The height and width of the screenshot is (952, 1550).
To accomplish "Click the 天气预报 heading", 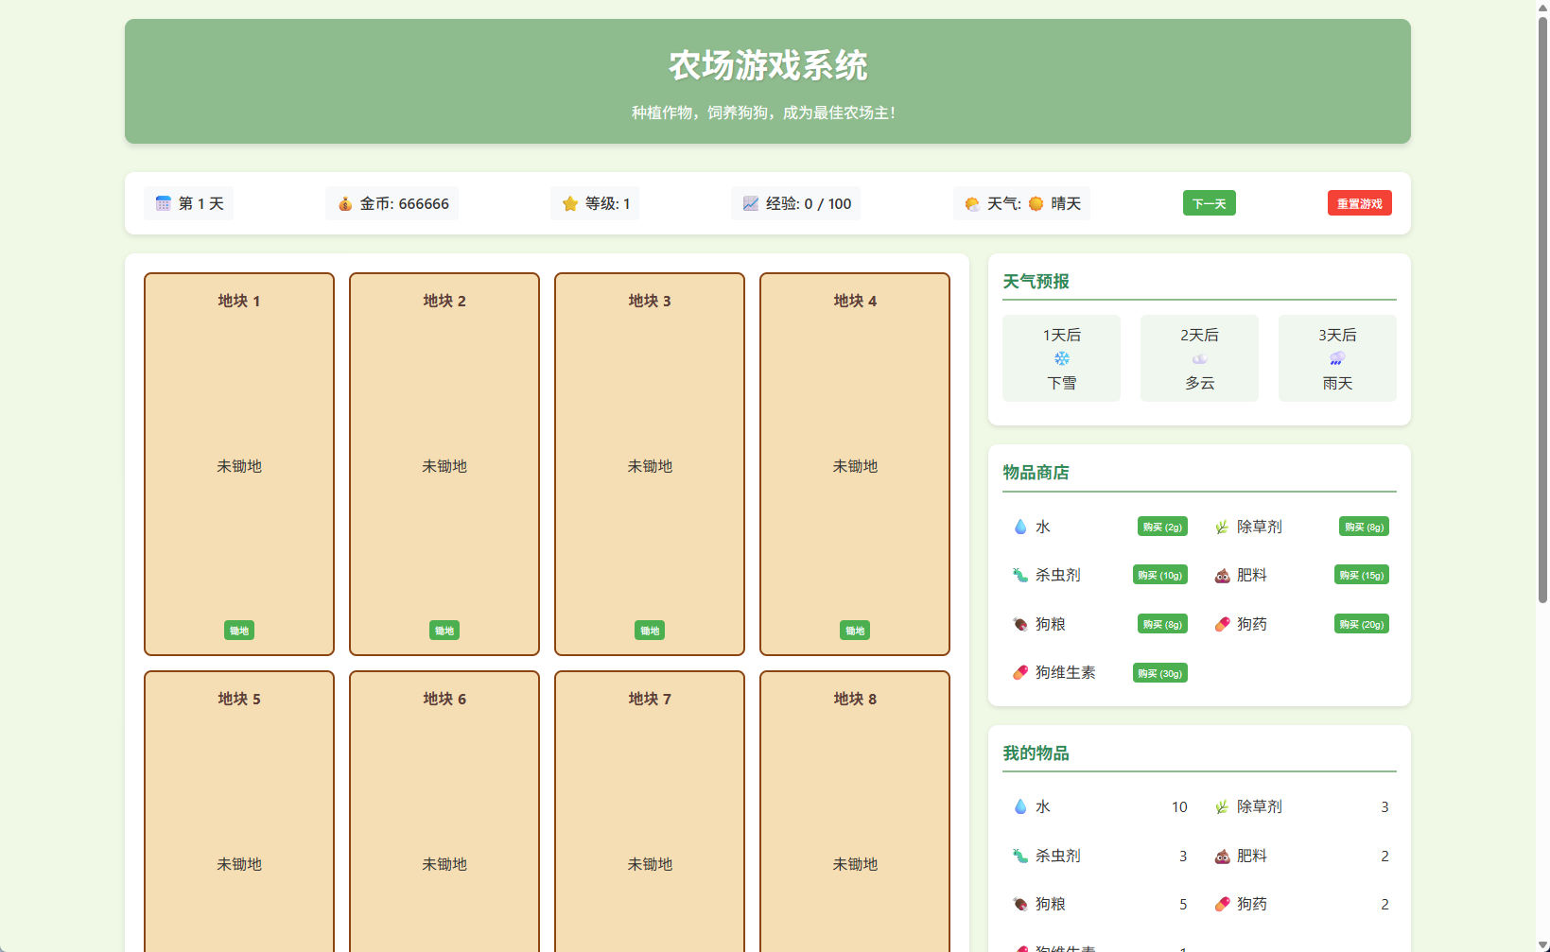I will click(x=1036, y=282).
